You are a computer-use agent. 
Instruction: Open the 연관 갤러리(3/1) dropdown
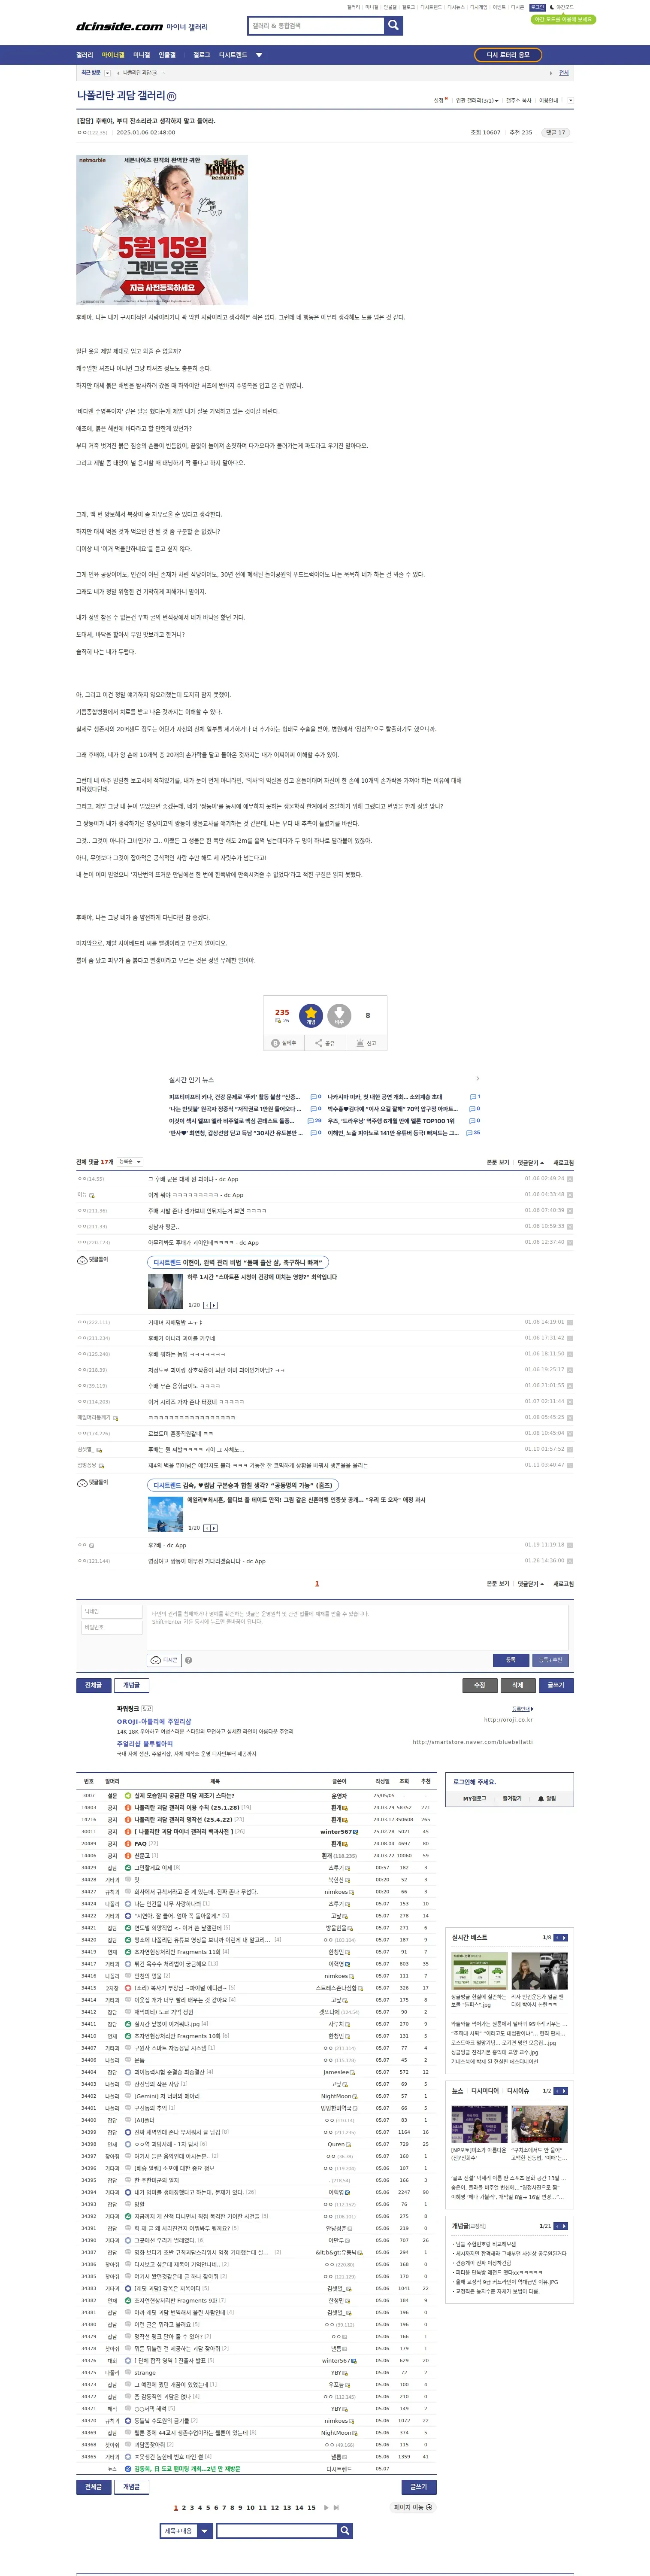click(477, 100)
